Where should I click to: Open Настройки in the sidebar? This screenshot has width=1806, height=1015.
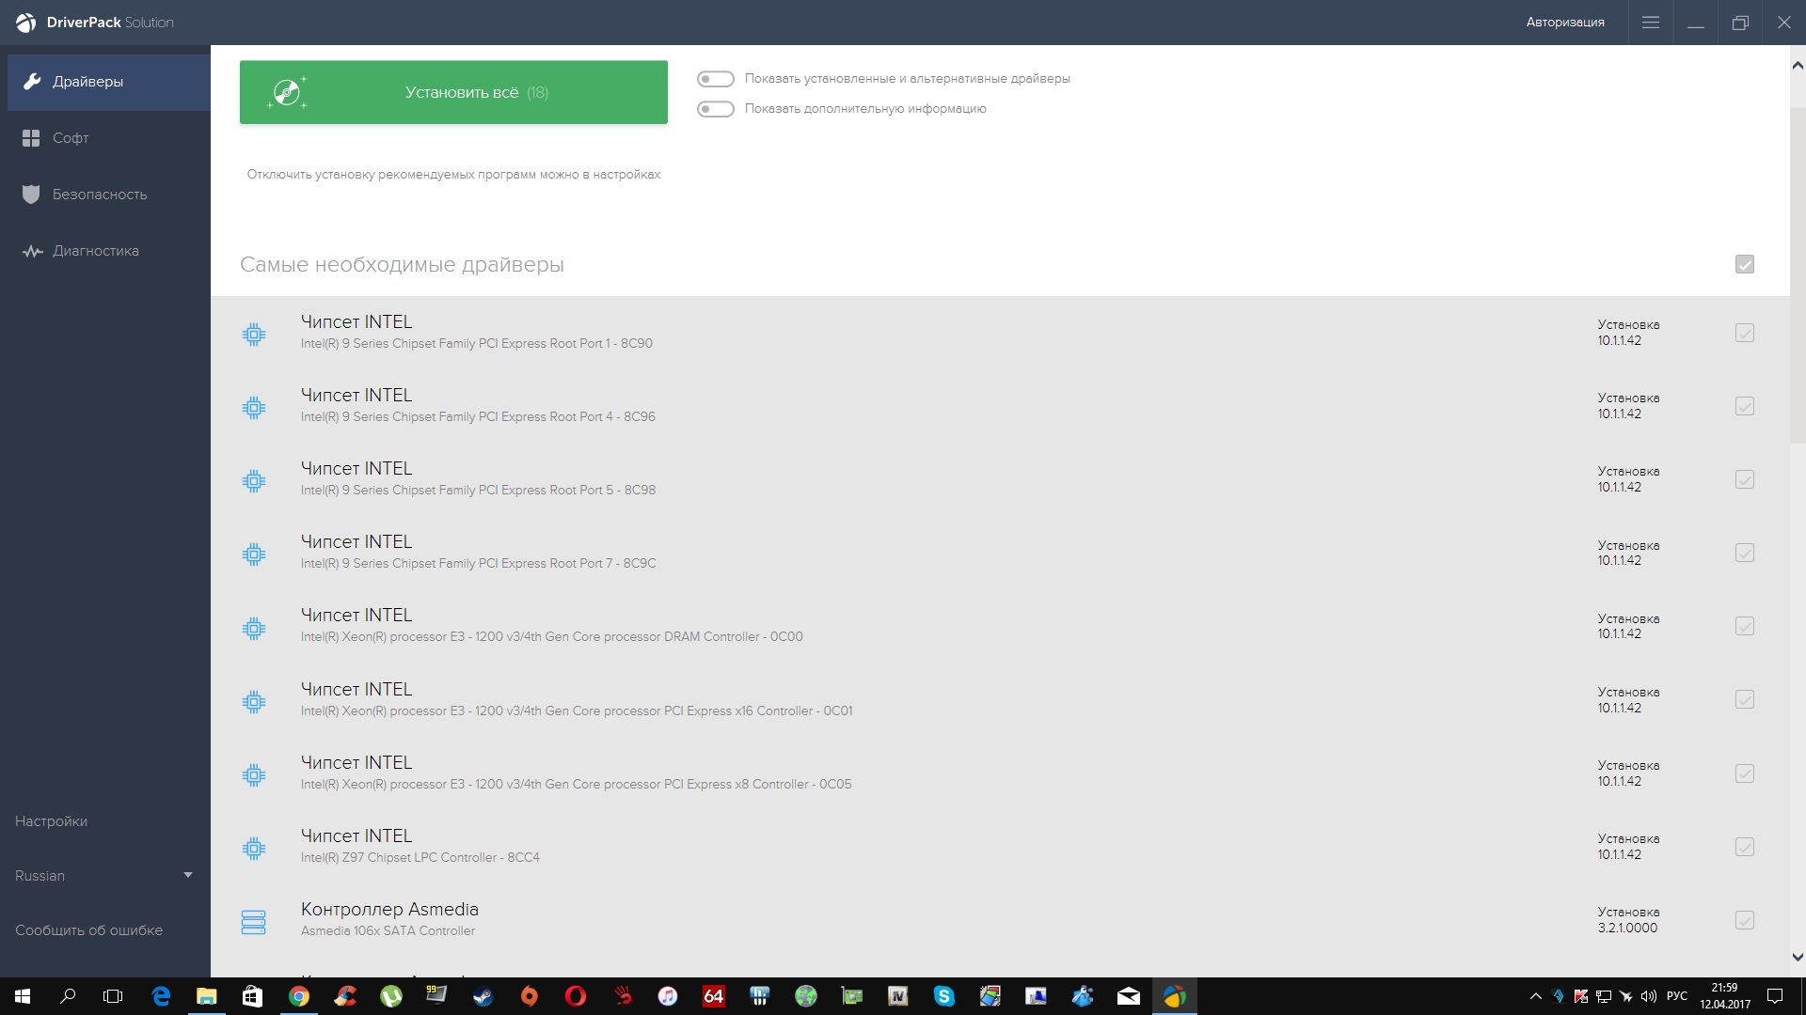(x=52, y=821)
